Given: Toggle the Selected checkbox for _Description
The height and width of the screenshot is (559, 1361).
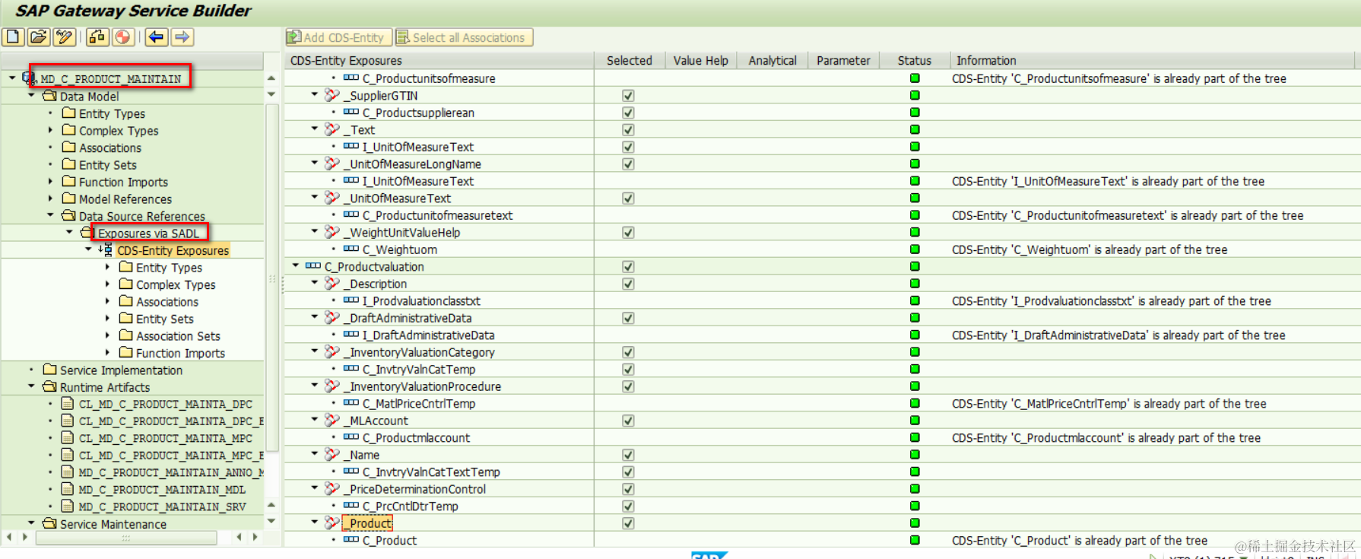Looking at the screenshot, I should (x=628, y=284).
